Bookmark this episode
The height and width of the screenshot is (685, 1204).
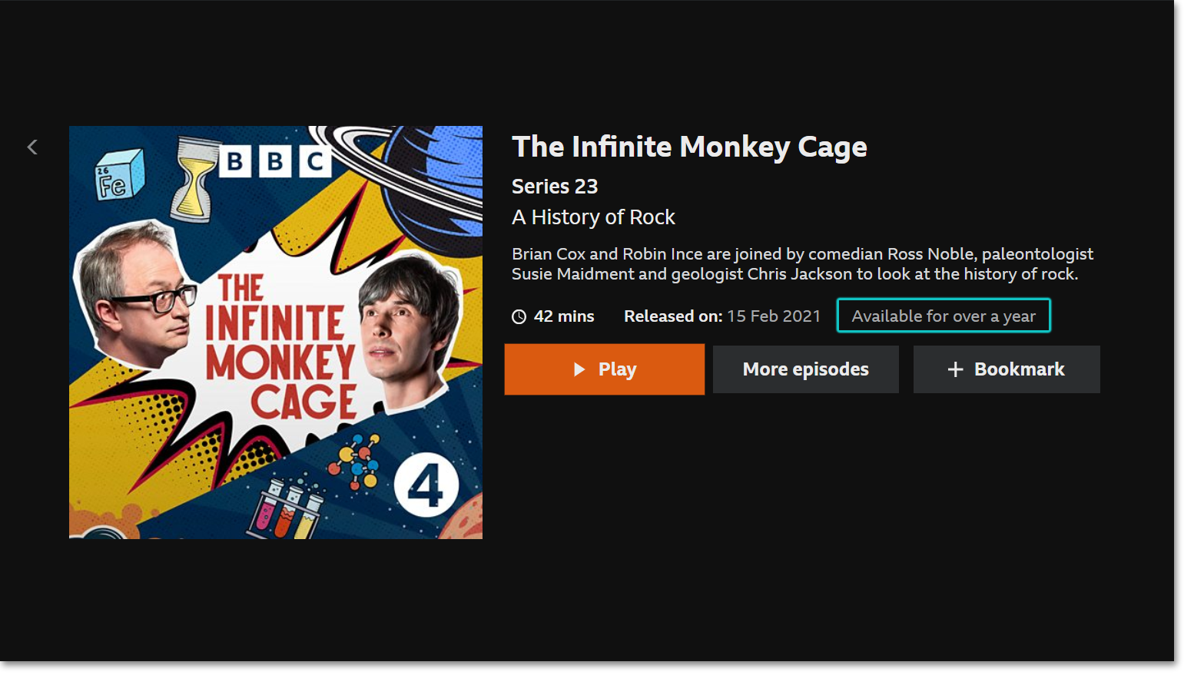coord(1007,369)
